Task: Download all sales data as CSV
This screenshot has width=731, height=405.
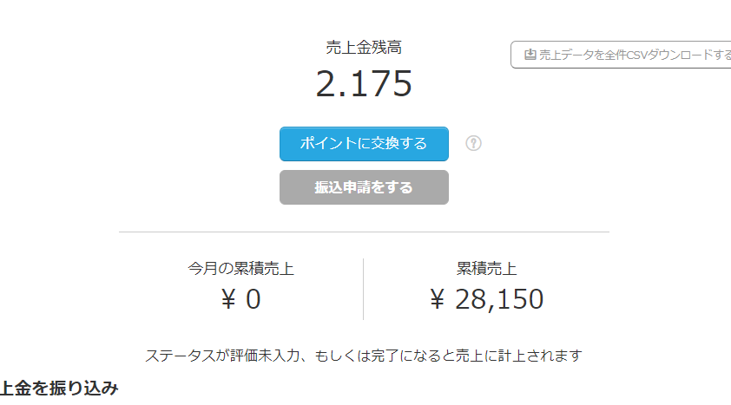Action: tap(621, 55)
